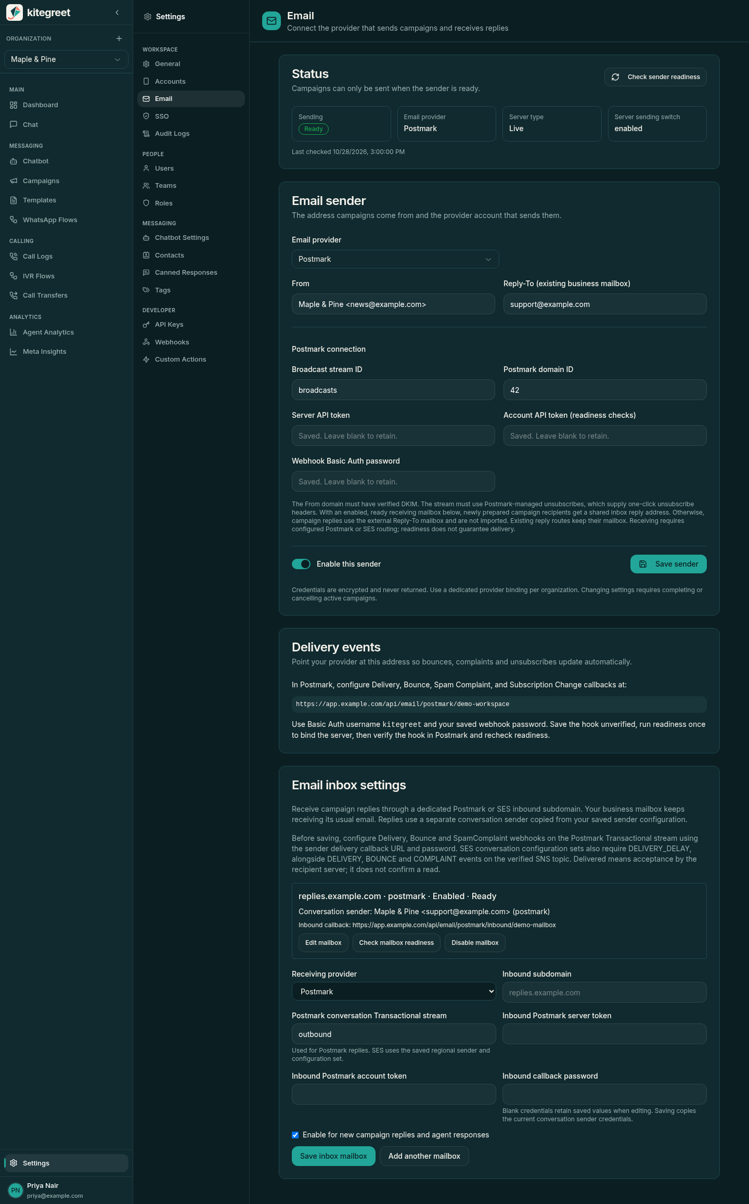Click the Disable mailbox button
The width and height of the screenshot is (749, 1204).
(x=475, y=943)
